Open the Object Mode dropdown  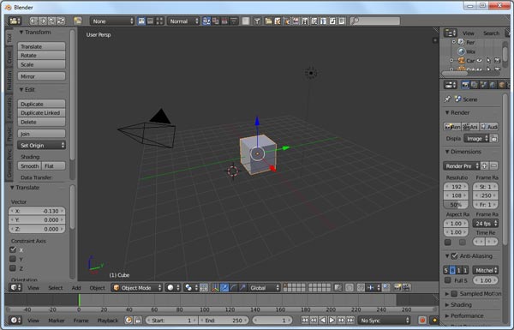click(x=137, y=288)
